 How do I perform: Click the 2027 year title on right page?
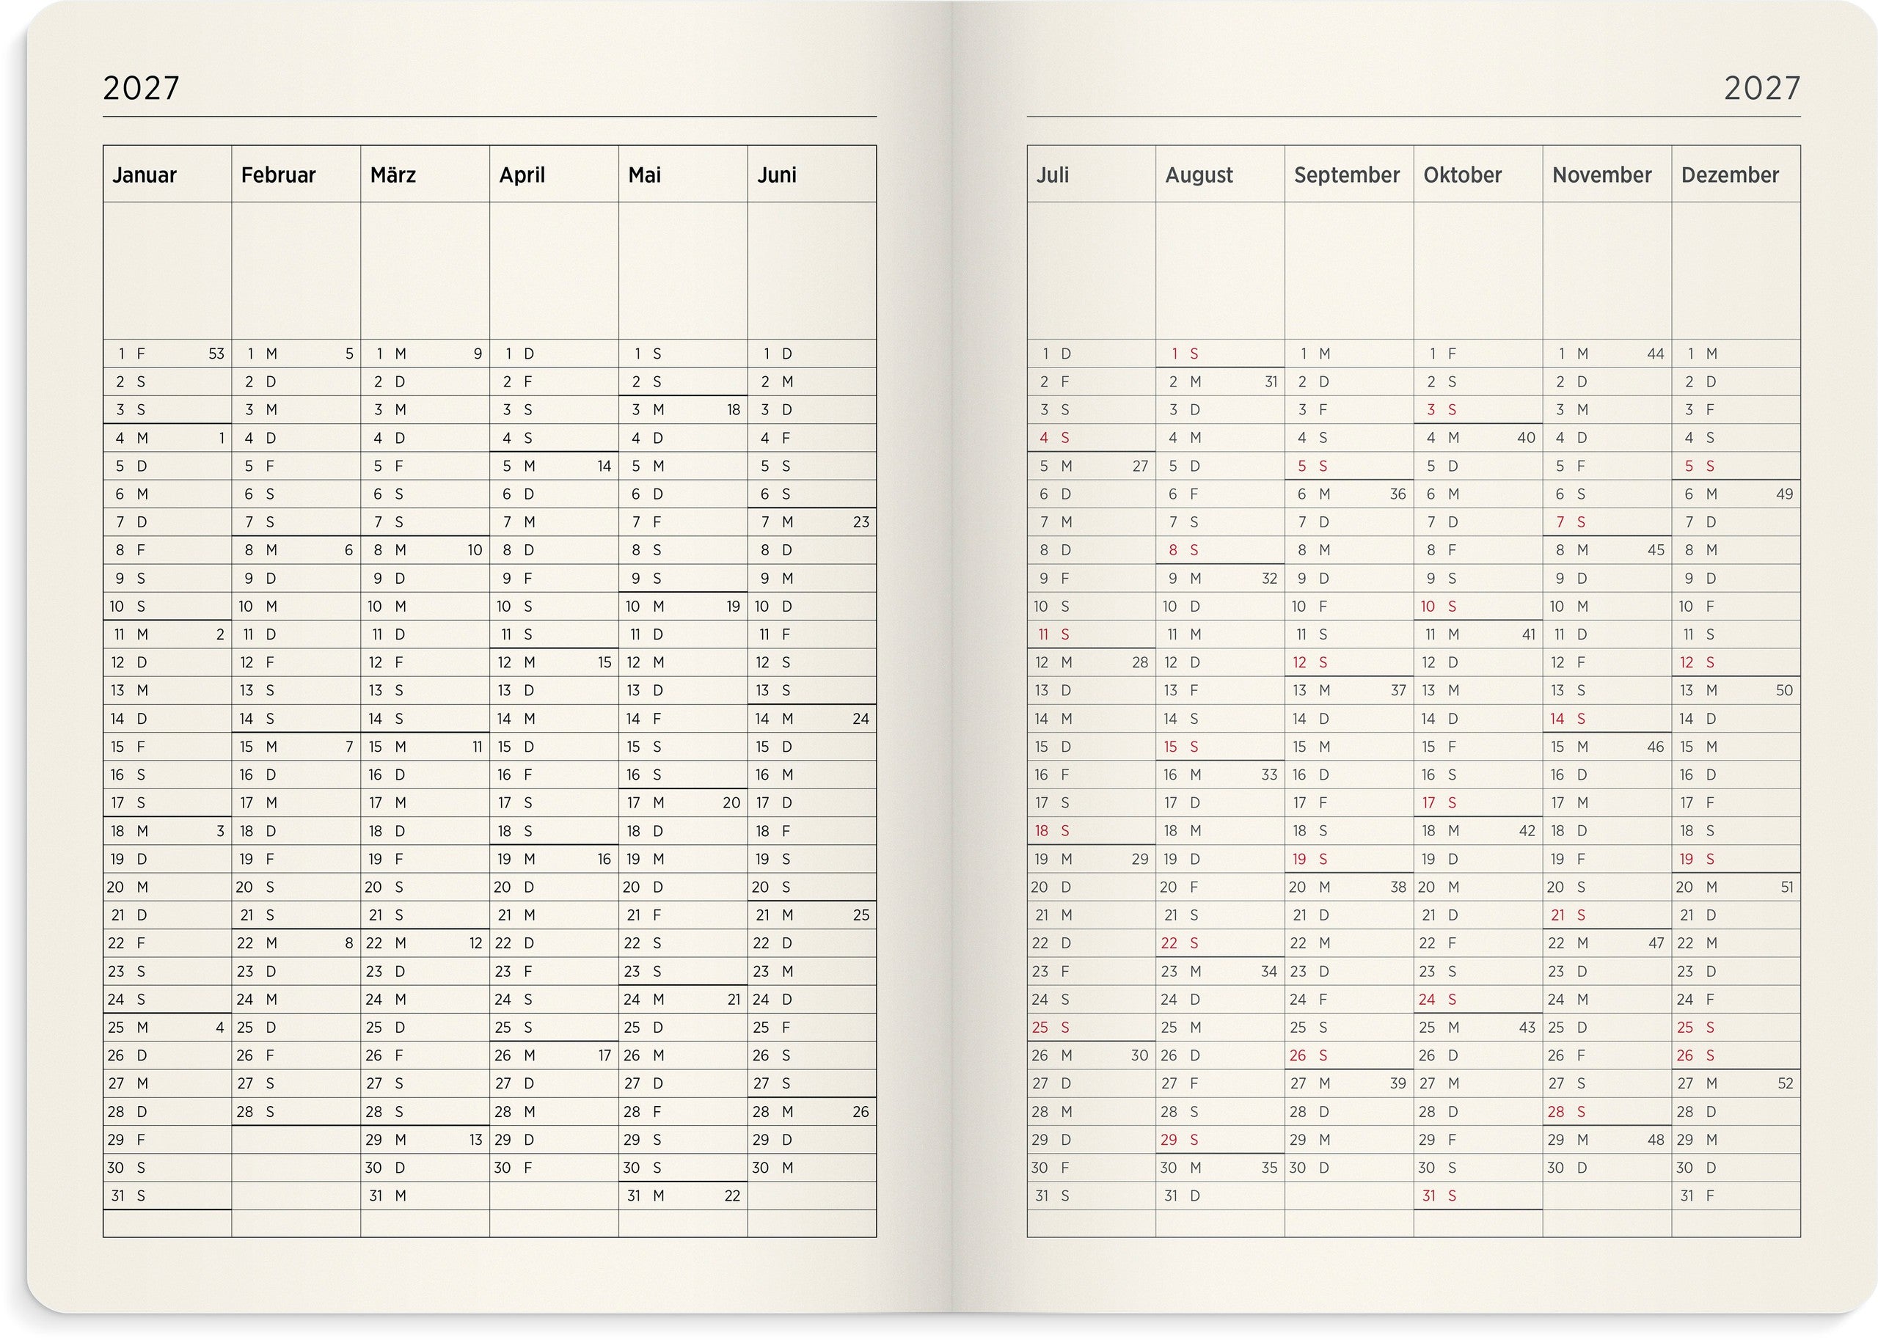(1761, 88)
